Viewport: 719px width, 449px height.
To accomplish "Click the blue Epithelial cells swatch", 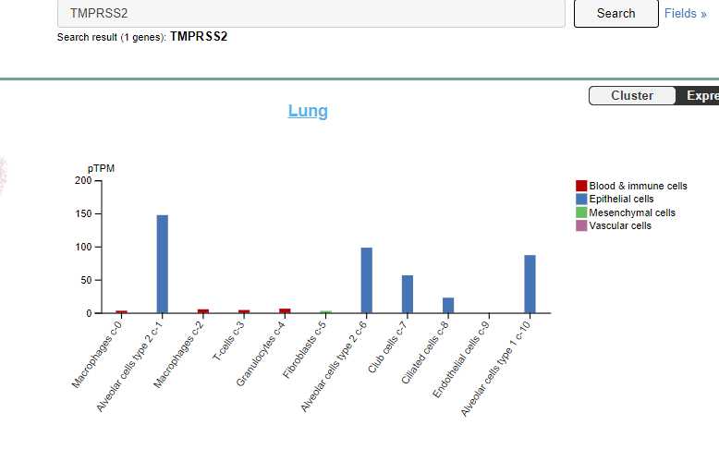I will point(581,199).
